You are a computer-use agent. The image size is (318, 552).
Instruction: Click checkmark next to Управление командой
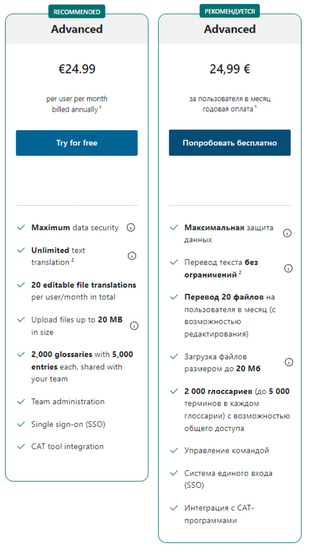(x=174, y=451)
